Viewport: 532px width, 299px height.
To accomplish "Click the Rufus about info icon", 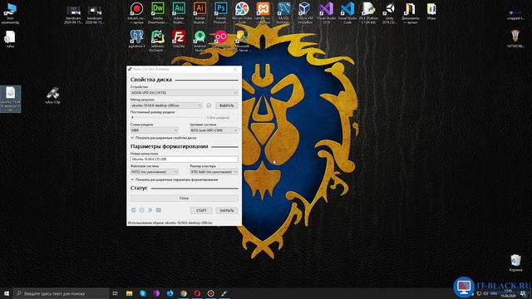I will point(142,210).
